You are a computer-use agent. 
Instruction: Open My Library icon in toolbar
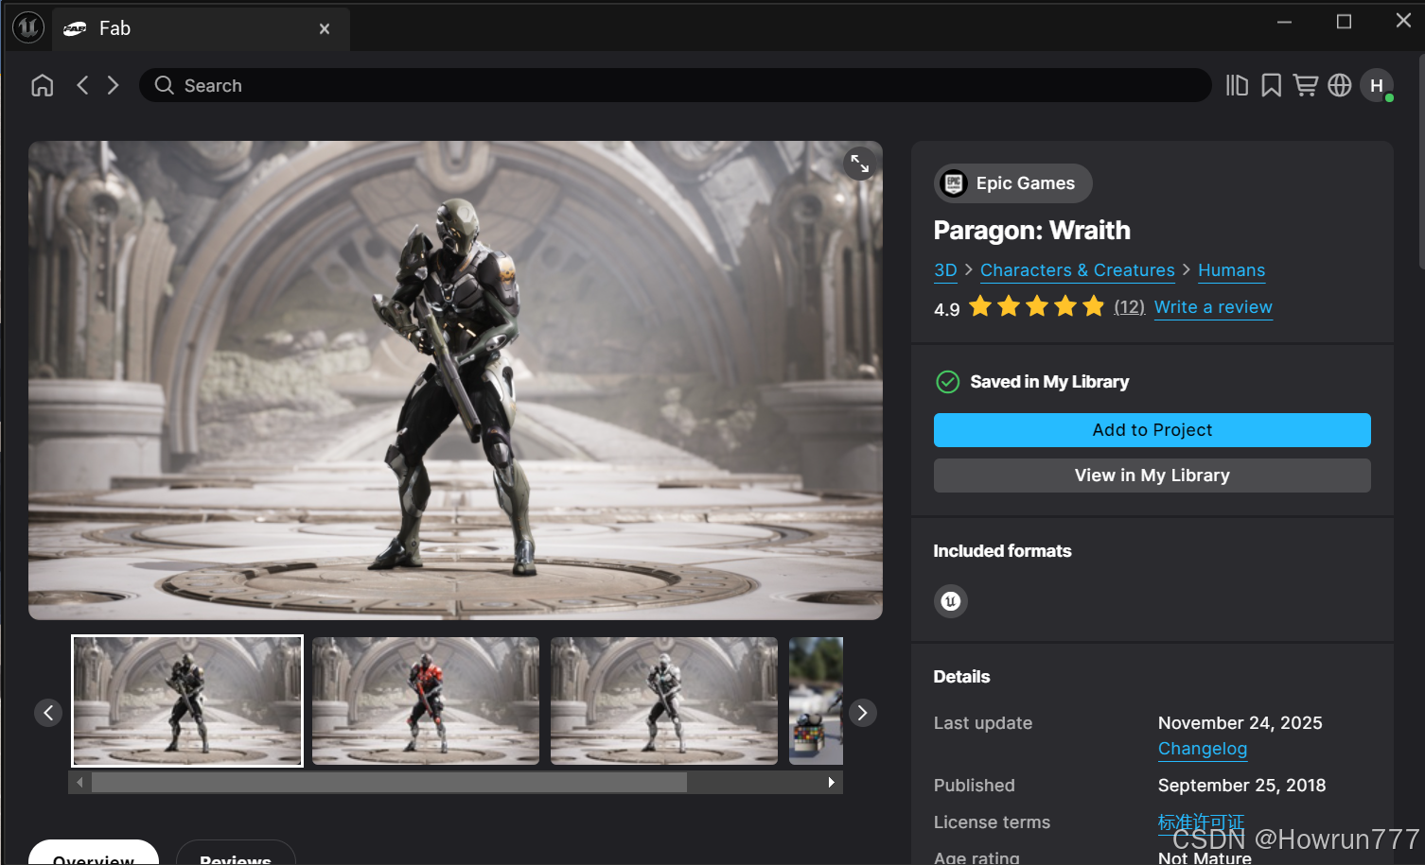[x=1237, y=86]
